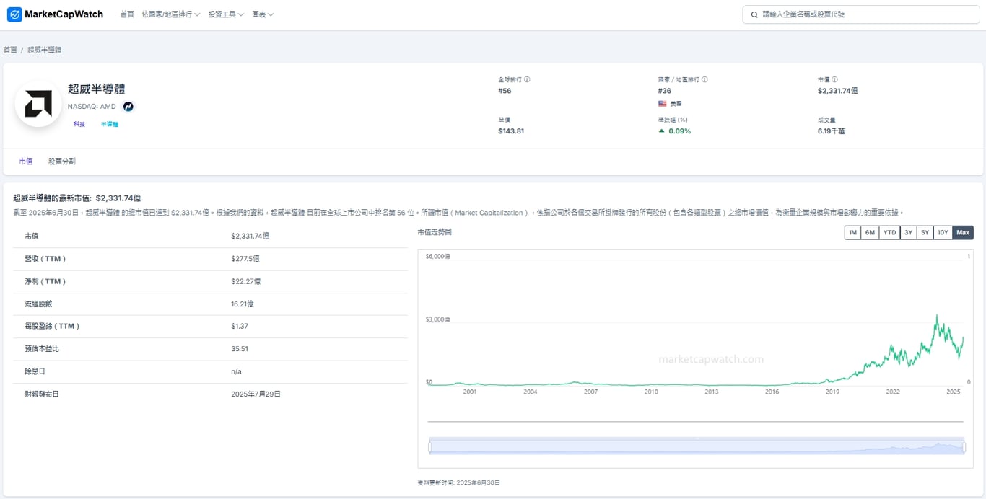Click the 營收 (TTM) row label
Image resolution: width=986 pixels, height=499 pixels.
click(x=45, y=259)
